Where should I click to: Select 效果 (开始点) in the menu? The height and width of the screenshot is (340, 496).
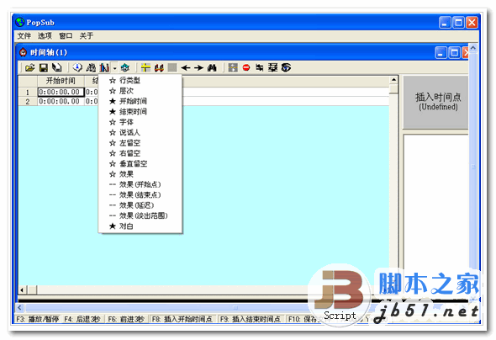(140, 184)
